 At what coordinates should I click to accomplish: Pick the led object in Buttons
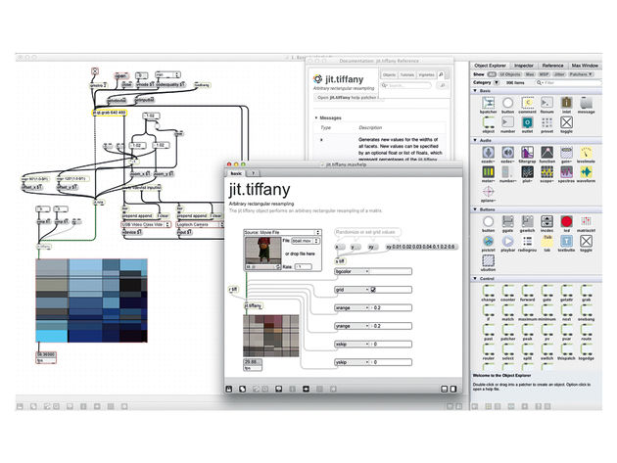pyautogui.click(x=566, y=221)
